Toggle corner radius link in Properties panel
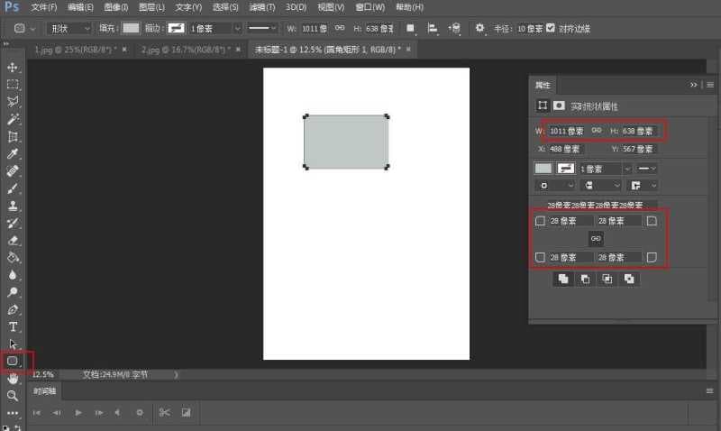The height and width of the screenshot is (431, 721). click(x=595, y=238)
